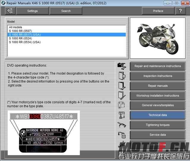Close the Repair Manuals window
The width and height of the screenshot is (190, 161).
(185, 3)
